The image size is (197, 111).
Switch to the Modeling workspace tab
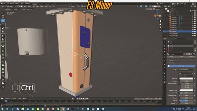41,4
